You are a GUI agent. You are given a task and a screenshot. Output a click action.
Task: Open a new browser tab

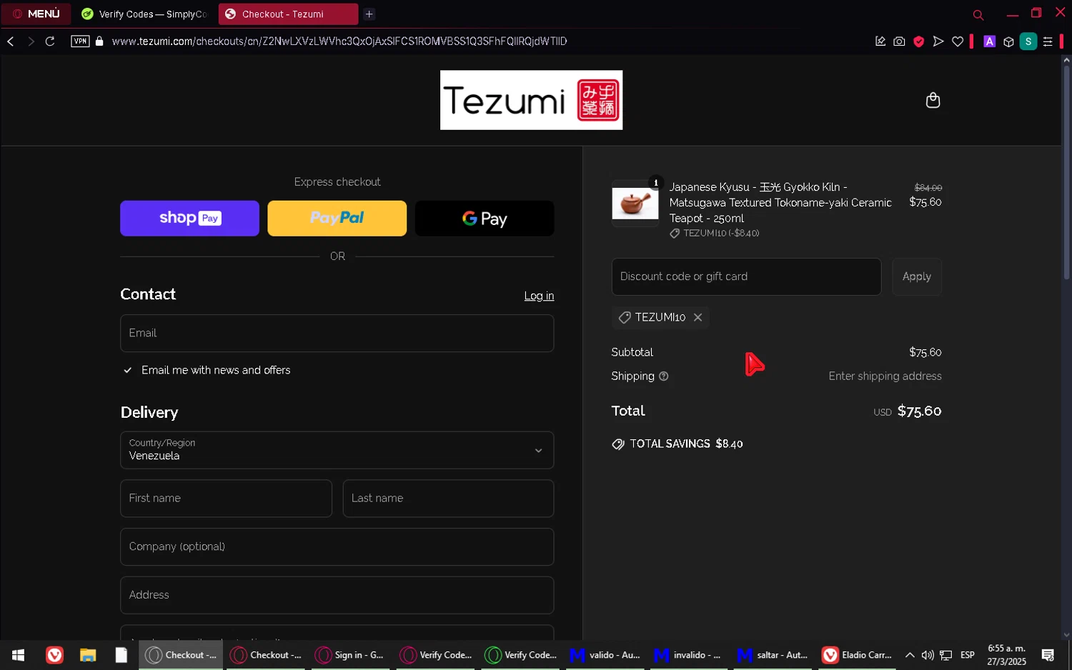tap(369, 14)
